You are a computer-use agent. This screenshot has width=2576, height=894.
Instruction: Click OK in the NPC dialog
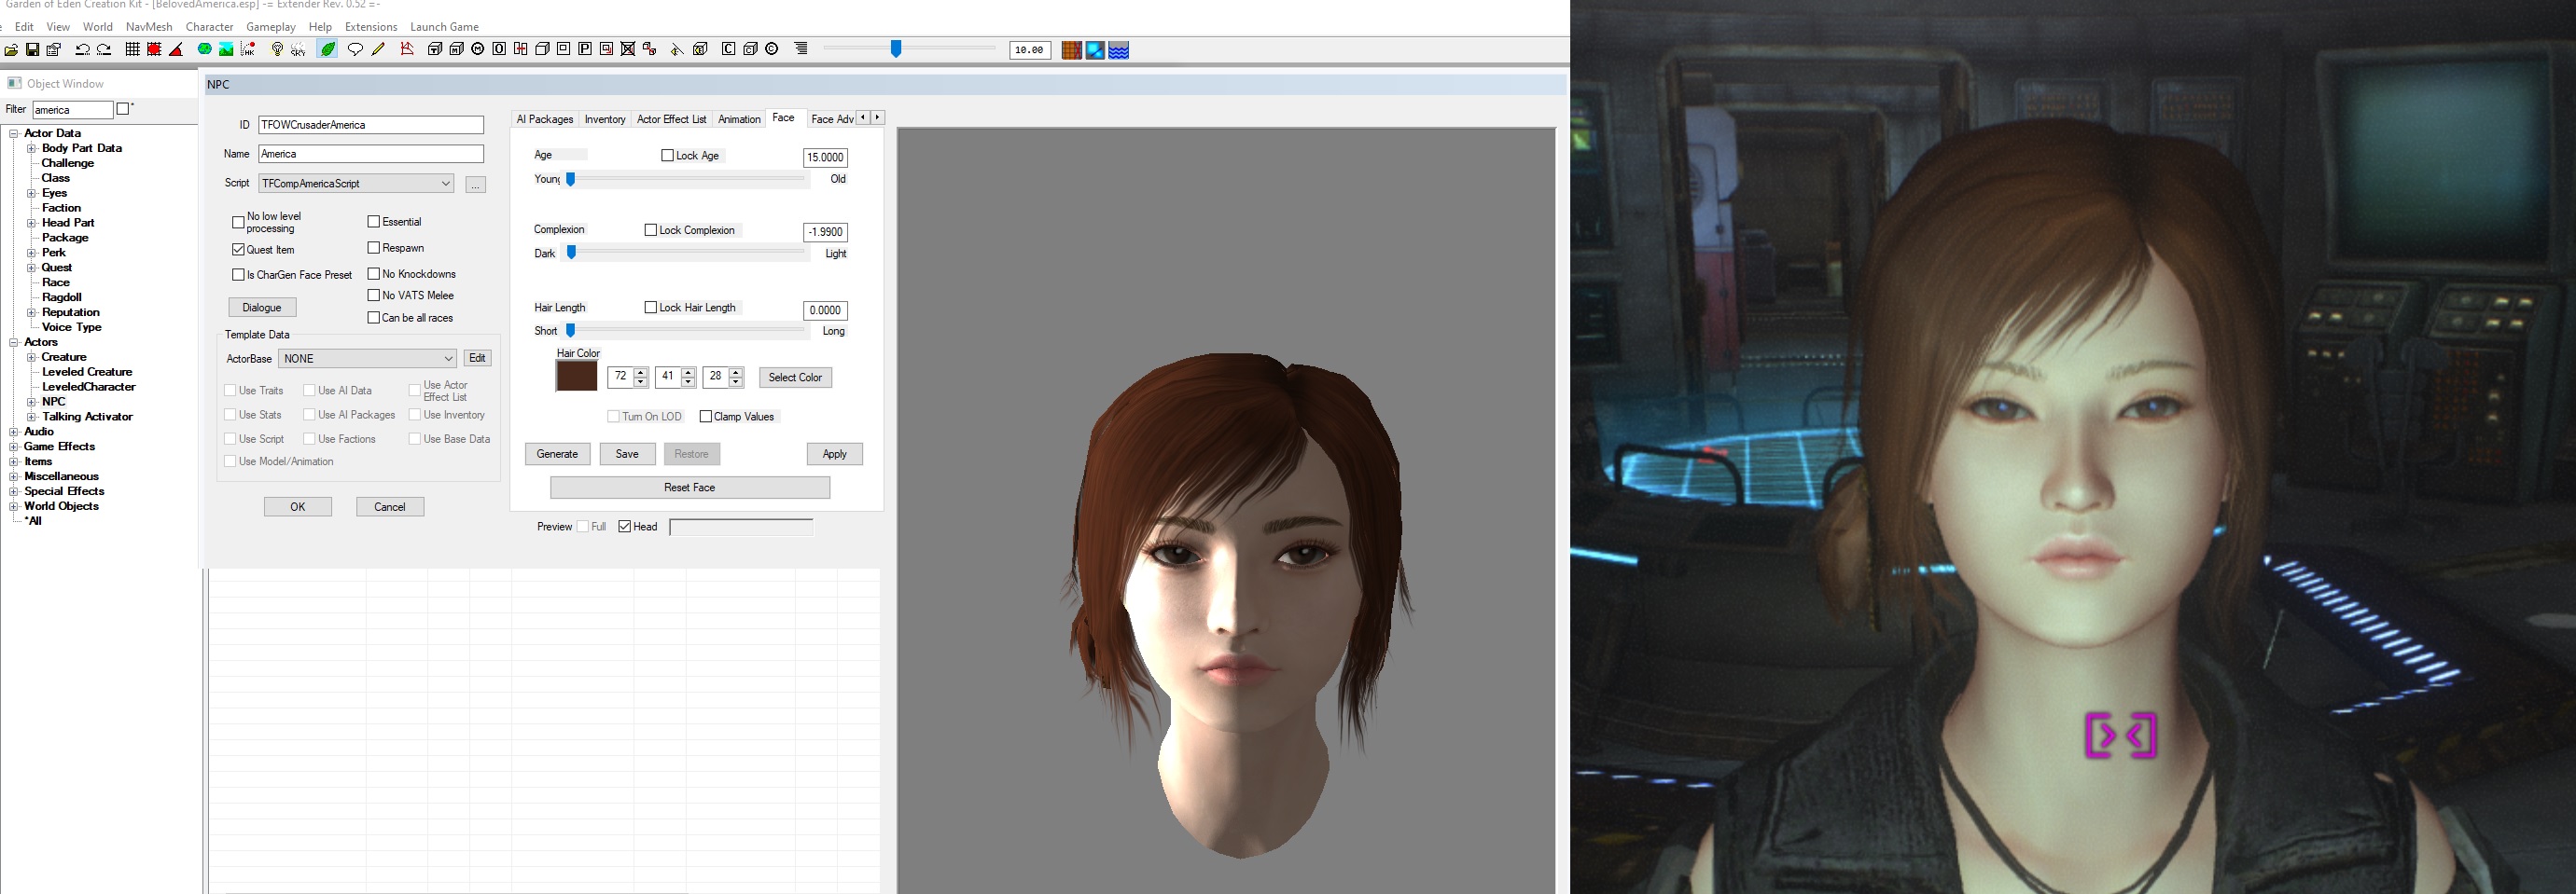coord(298,507)
